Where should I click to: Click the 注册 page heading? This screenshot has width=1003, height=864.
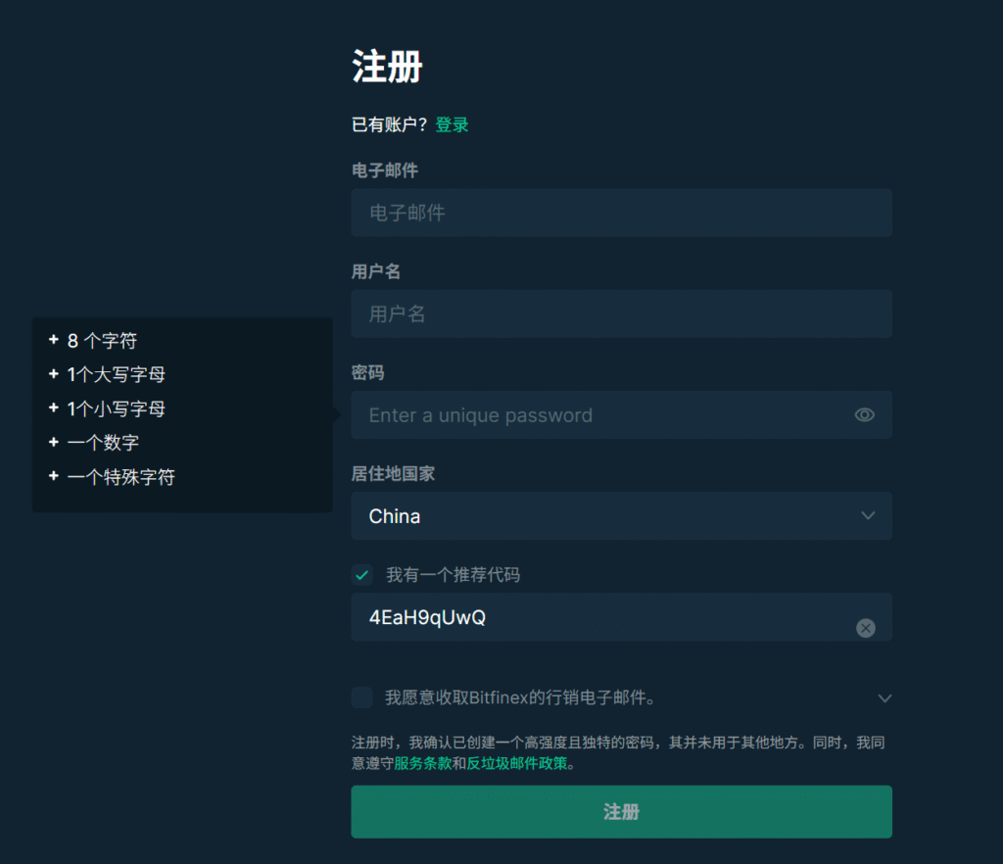pyautogui.click(x=387, y=67)
